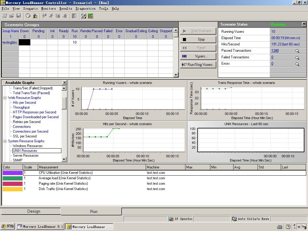
Task: Click the keyboard icon in the system tray
Action: click(x=280, y=227)
